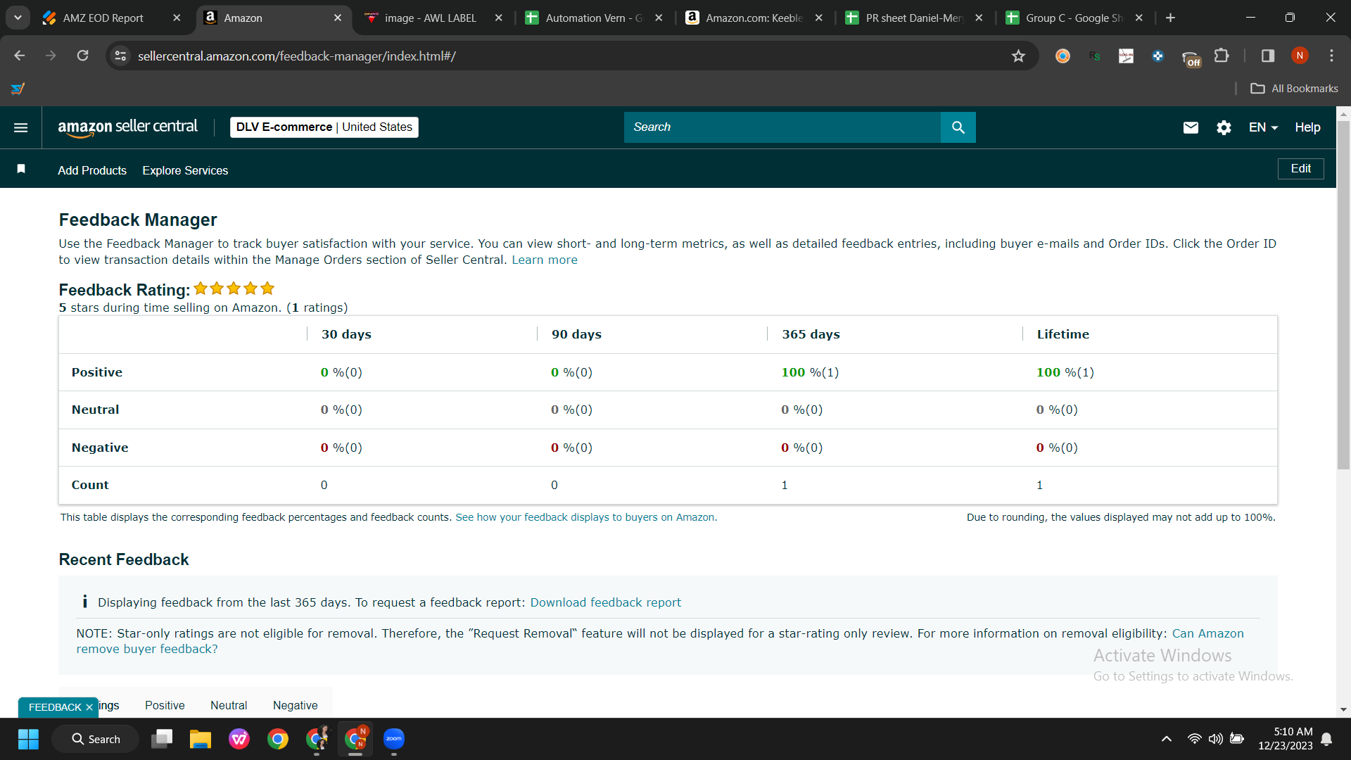Screen dimensions: 1351x760
Task: View site information icon in address bar
Action: tap(121, 56)
